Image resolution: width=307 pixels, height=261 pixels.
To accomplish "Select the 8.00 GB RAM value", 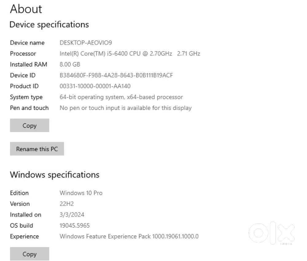I will point(70,64).
